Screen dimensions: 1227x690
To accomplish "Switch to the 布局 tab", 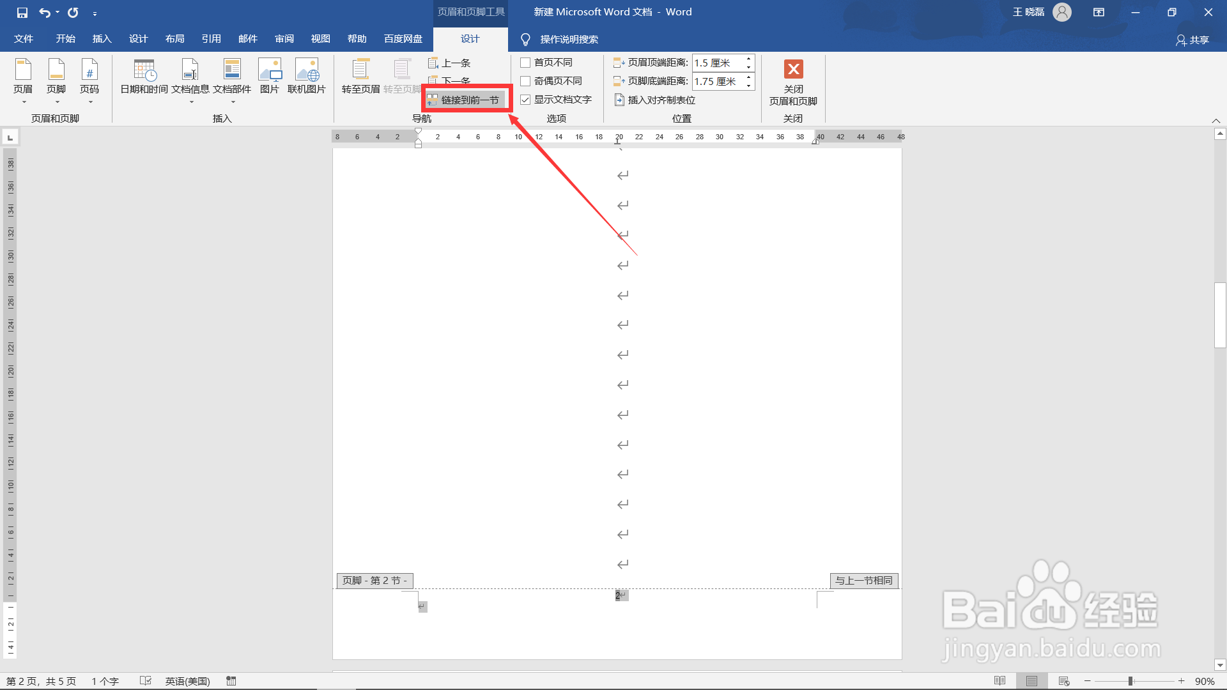I will click(174, 39).
